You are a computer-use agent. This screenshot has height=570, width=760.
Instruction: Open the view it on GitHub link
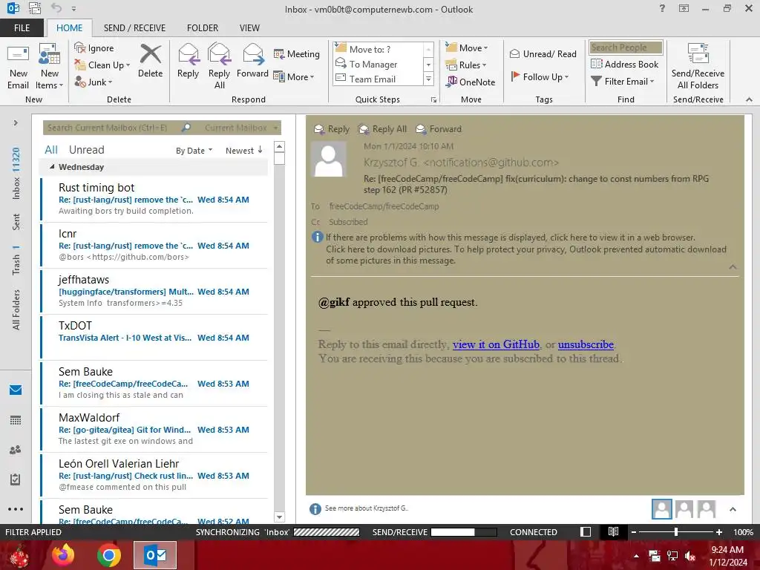point(496,344)
